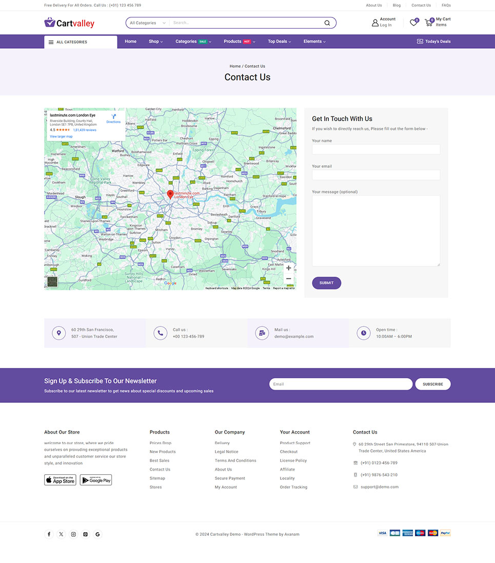Click the Your name input field
Image resolution: width=495 pixels, height=563 pixels.
coord(375,149)
